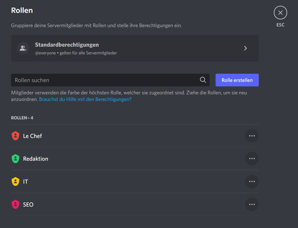The width and height of the screenshot is (298, 228).
Task: Select the IT role name
Action: pyautogui.click(x=25, y=182)
